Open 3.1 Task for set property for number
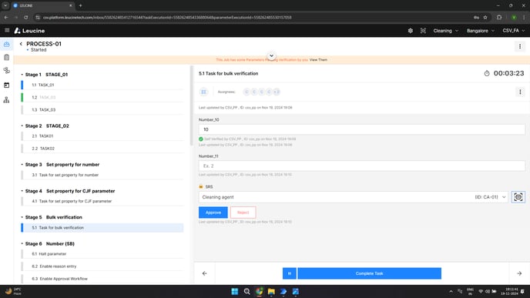This screenshot has width=530, height=298. pyautogui.click(x=102, y=175)
